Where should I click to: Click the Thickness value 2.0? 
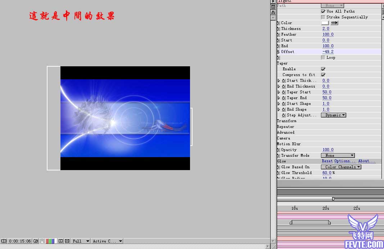click(326, 29)
